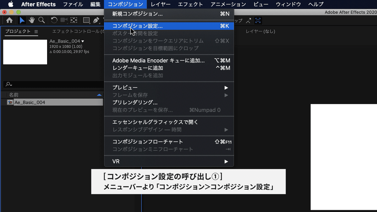Viewport: 377px width, 212px height.
Task: Open the エフェクト menu
Action: tap(190, 4)
